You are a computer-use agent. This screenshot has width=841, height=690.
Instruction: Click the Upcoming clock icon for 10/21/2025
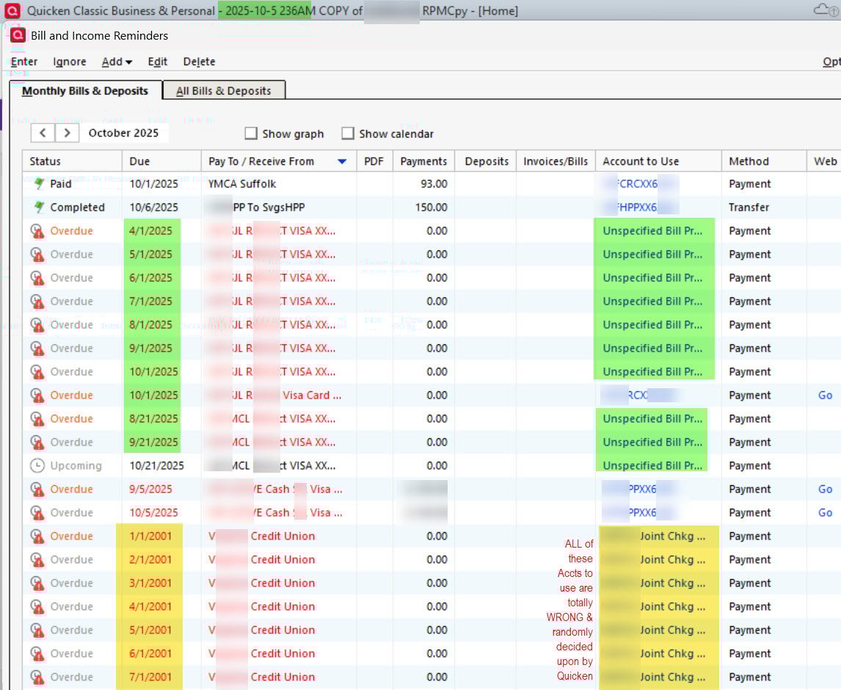tap(37, 465)
